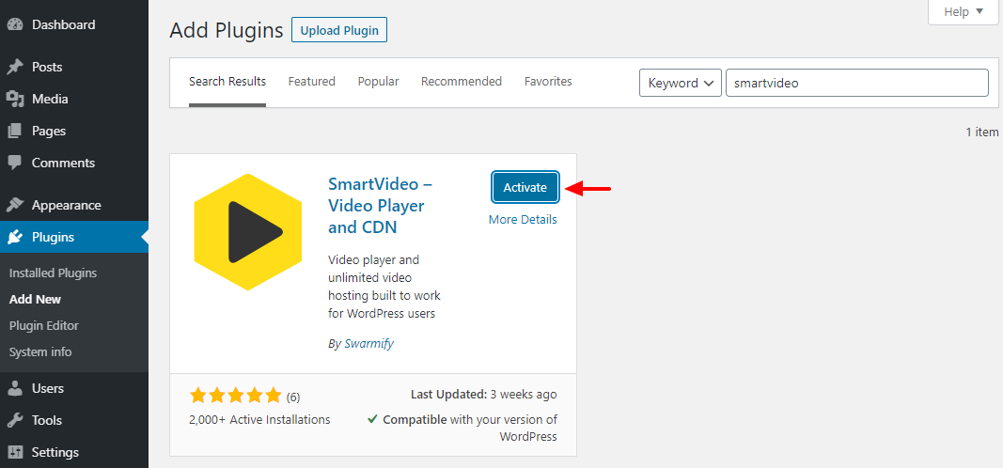Image resolution: width=1003 pixels, height=468 pixels.
Task: Open the Appearance menu
Action: (x=74, y=205)
